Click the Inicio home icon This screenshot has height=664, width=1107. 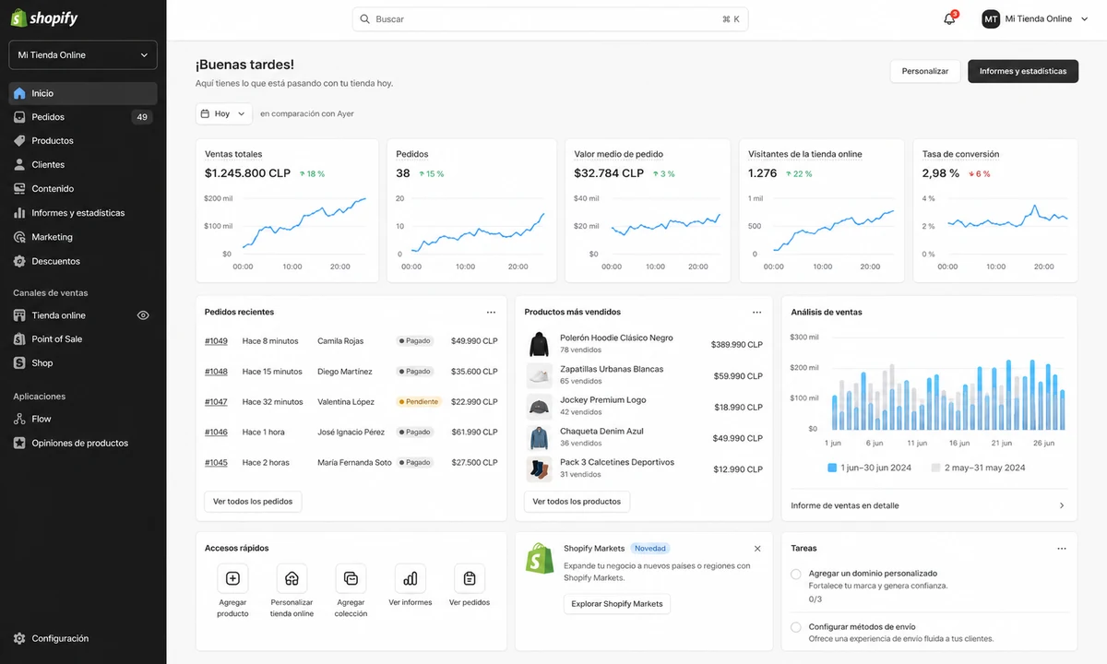click(x=19, y=93)
